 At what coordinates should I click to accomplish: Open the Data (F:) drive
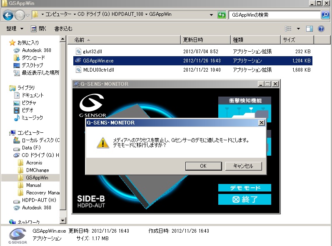[x=31, y=148]
